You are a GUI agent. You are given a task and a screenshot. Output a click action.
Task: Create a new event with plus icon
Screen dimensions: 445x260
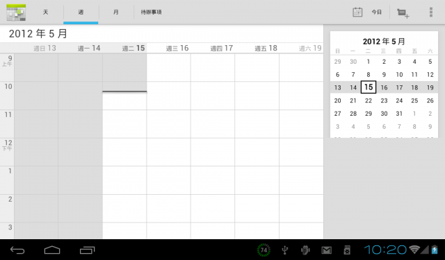coord(403,13)
